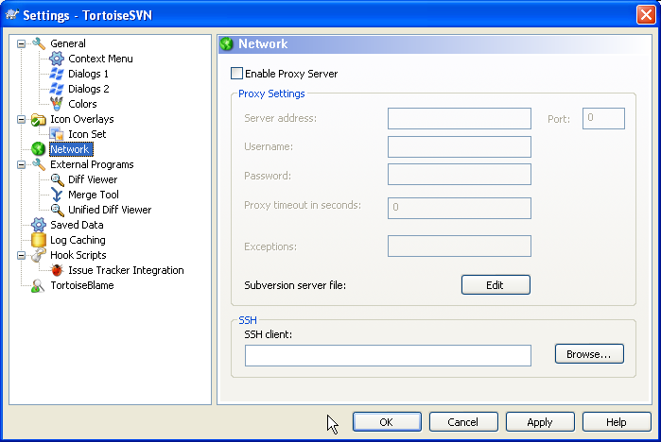Collapse the Hook Scripts tree node
661x442 pixels.
pyautogui.click(x=22, y=255)
